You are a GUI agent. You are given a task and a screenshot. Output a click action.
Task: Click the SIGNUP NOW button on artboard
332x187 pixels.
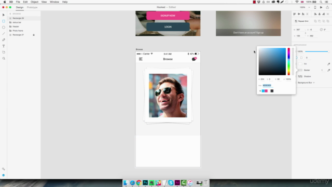(x=168, y=16)
